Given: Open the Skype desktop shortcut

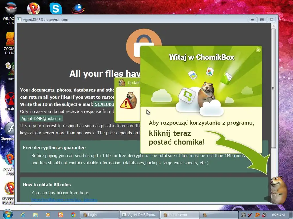Looking at the screenshot, I should (x=56, y=8).
